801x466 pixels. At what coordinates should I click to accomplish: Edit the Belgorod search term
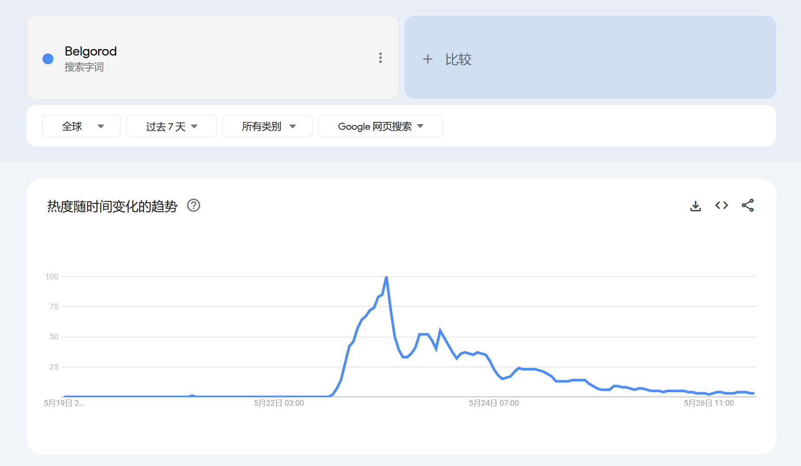coord(91,51)
